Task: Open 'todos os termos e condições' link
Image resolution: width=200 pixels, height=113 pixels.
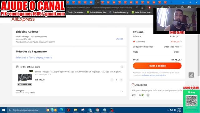Action: (154, 75)
